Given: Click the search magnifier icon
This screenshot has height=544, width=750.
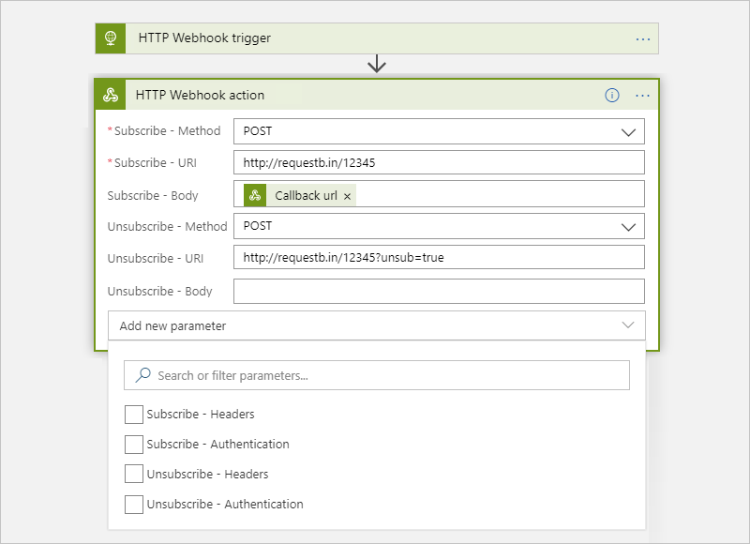Looking at the screenshot, I should [143, 375].
